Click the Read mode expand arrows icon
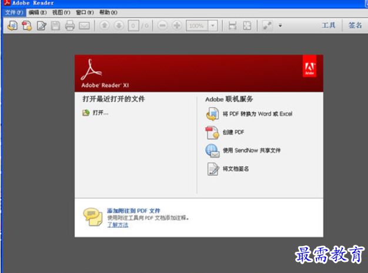 coord(267,26)
